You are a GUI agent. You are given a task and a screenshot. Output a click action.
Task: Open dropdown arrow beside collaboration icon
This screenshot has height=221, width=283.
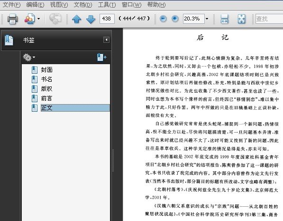pos(38,19)
